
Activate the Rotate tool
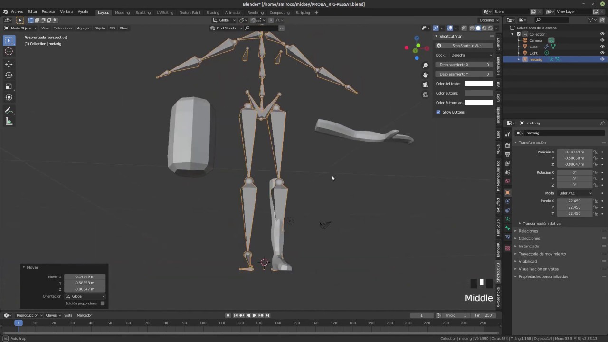[9, 75]
